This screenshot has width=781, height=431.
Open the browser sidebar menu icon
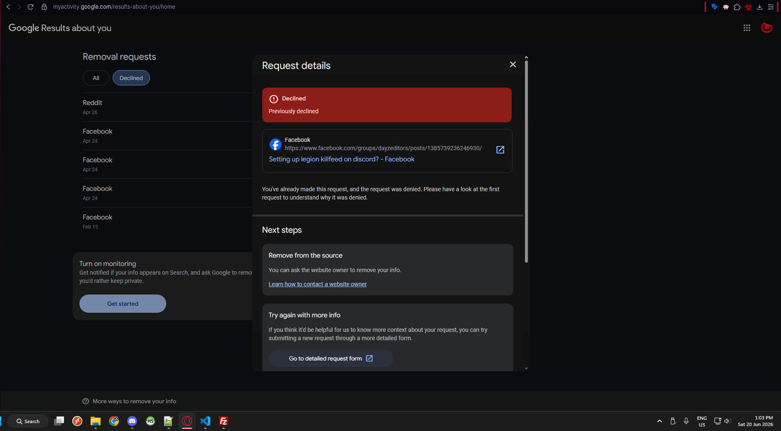[771, 7]
